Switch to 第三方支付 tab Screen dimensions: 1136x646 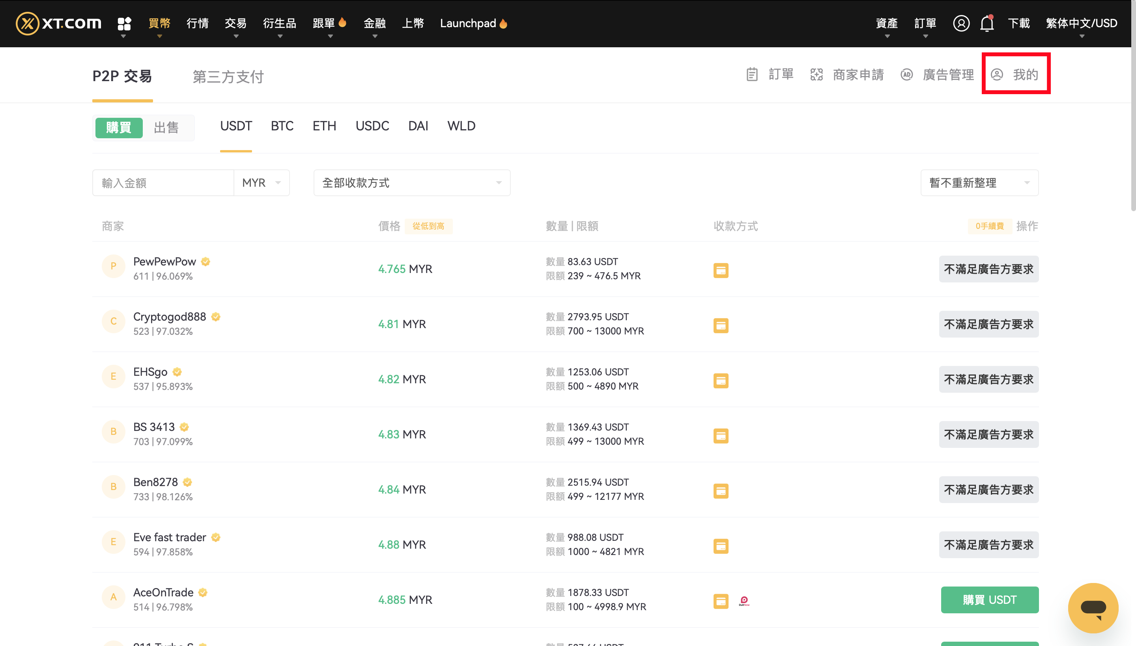pyautogui.click(x=228, y=76)
